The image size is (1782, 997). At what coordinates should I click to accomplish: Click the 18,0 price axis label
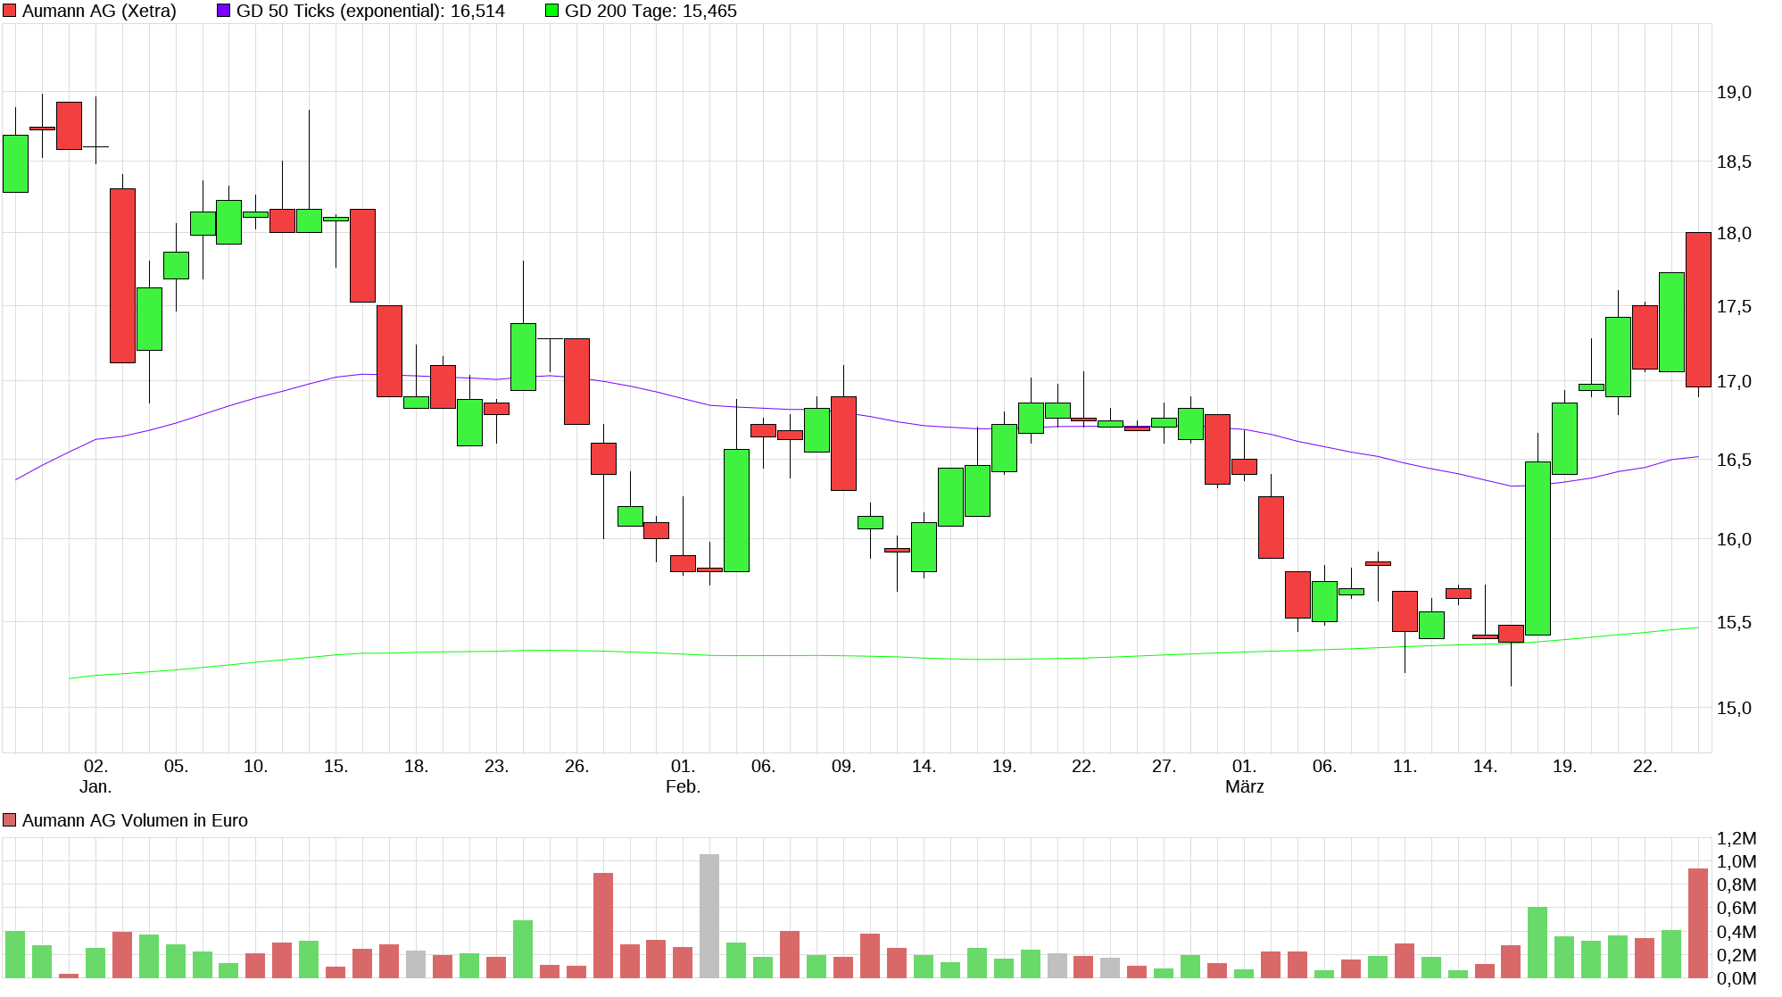(x=1734, y=233)
